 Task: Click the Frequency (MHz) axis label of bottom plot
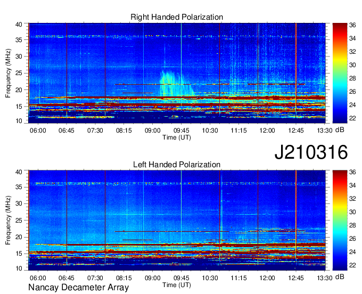[x=8, y=220]
